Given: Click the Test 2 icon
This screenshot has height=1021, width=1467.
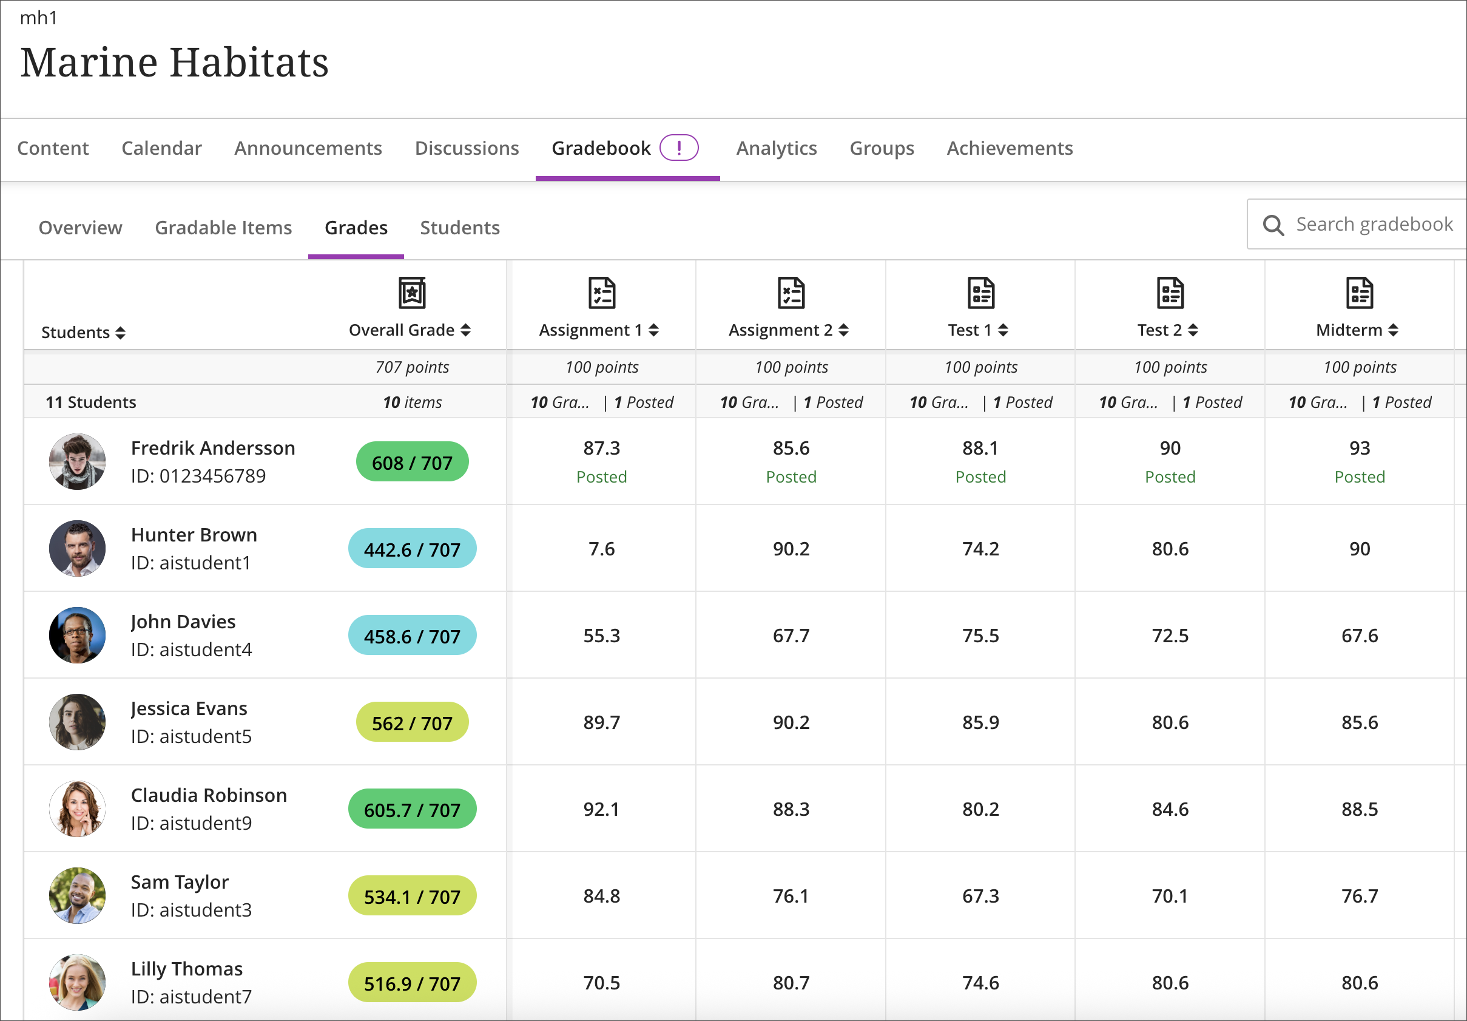Looking at the screenshot, I should coord(1170,293).
